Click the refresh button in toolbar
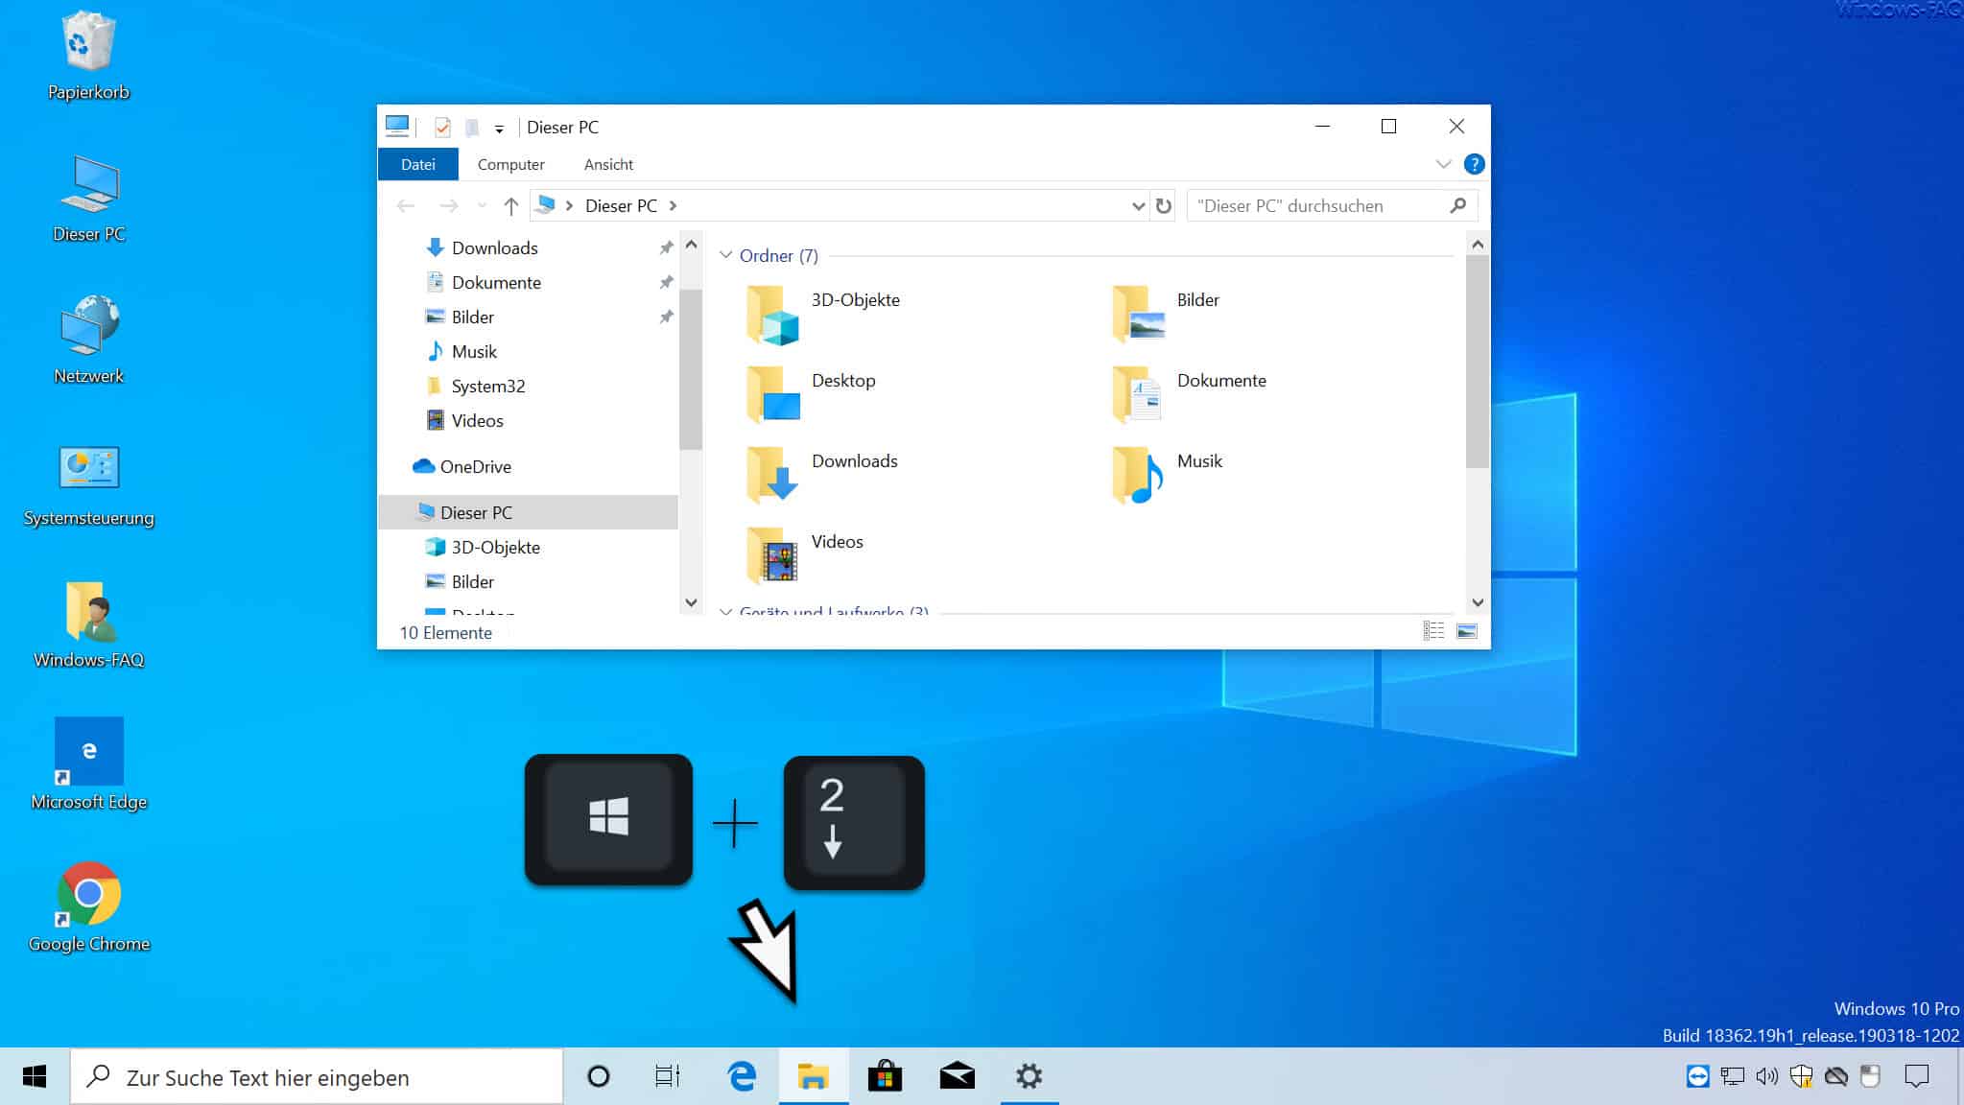 (1163, 205)
